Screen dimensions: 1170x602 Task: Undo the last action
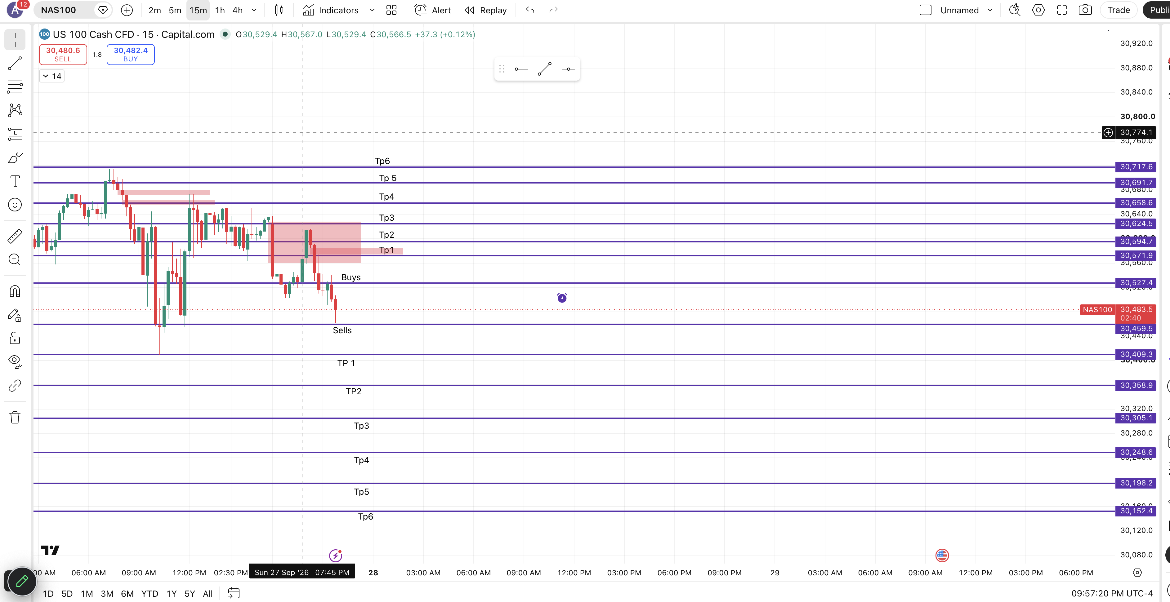pos(530,10)
